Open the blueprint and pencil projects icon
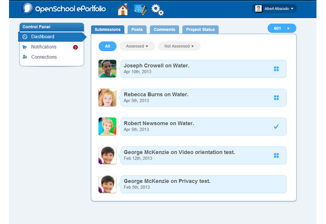 [x=140, y=10]
